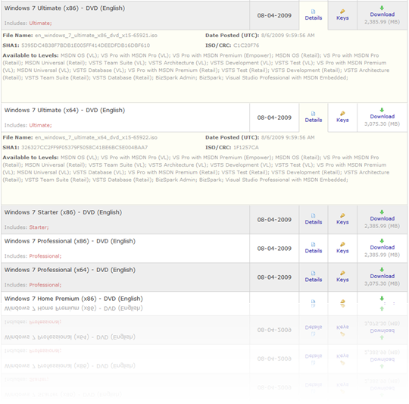Click Date Posted value under Ultimate x64

coord(288,137)
